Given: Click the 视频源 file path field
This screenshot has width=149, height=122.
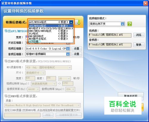Looking at the screenshot, I should click(110, 35).
